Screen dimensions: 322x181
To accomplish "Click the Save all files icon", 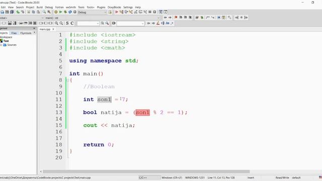I will (12, 12).
